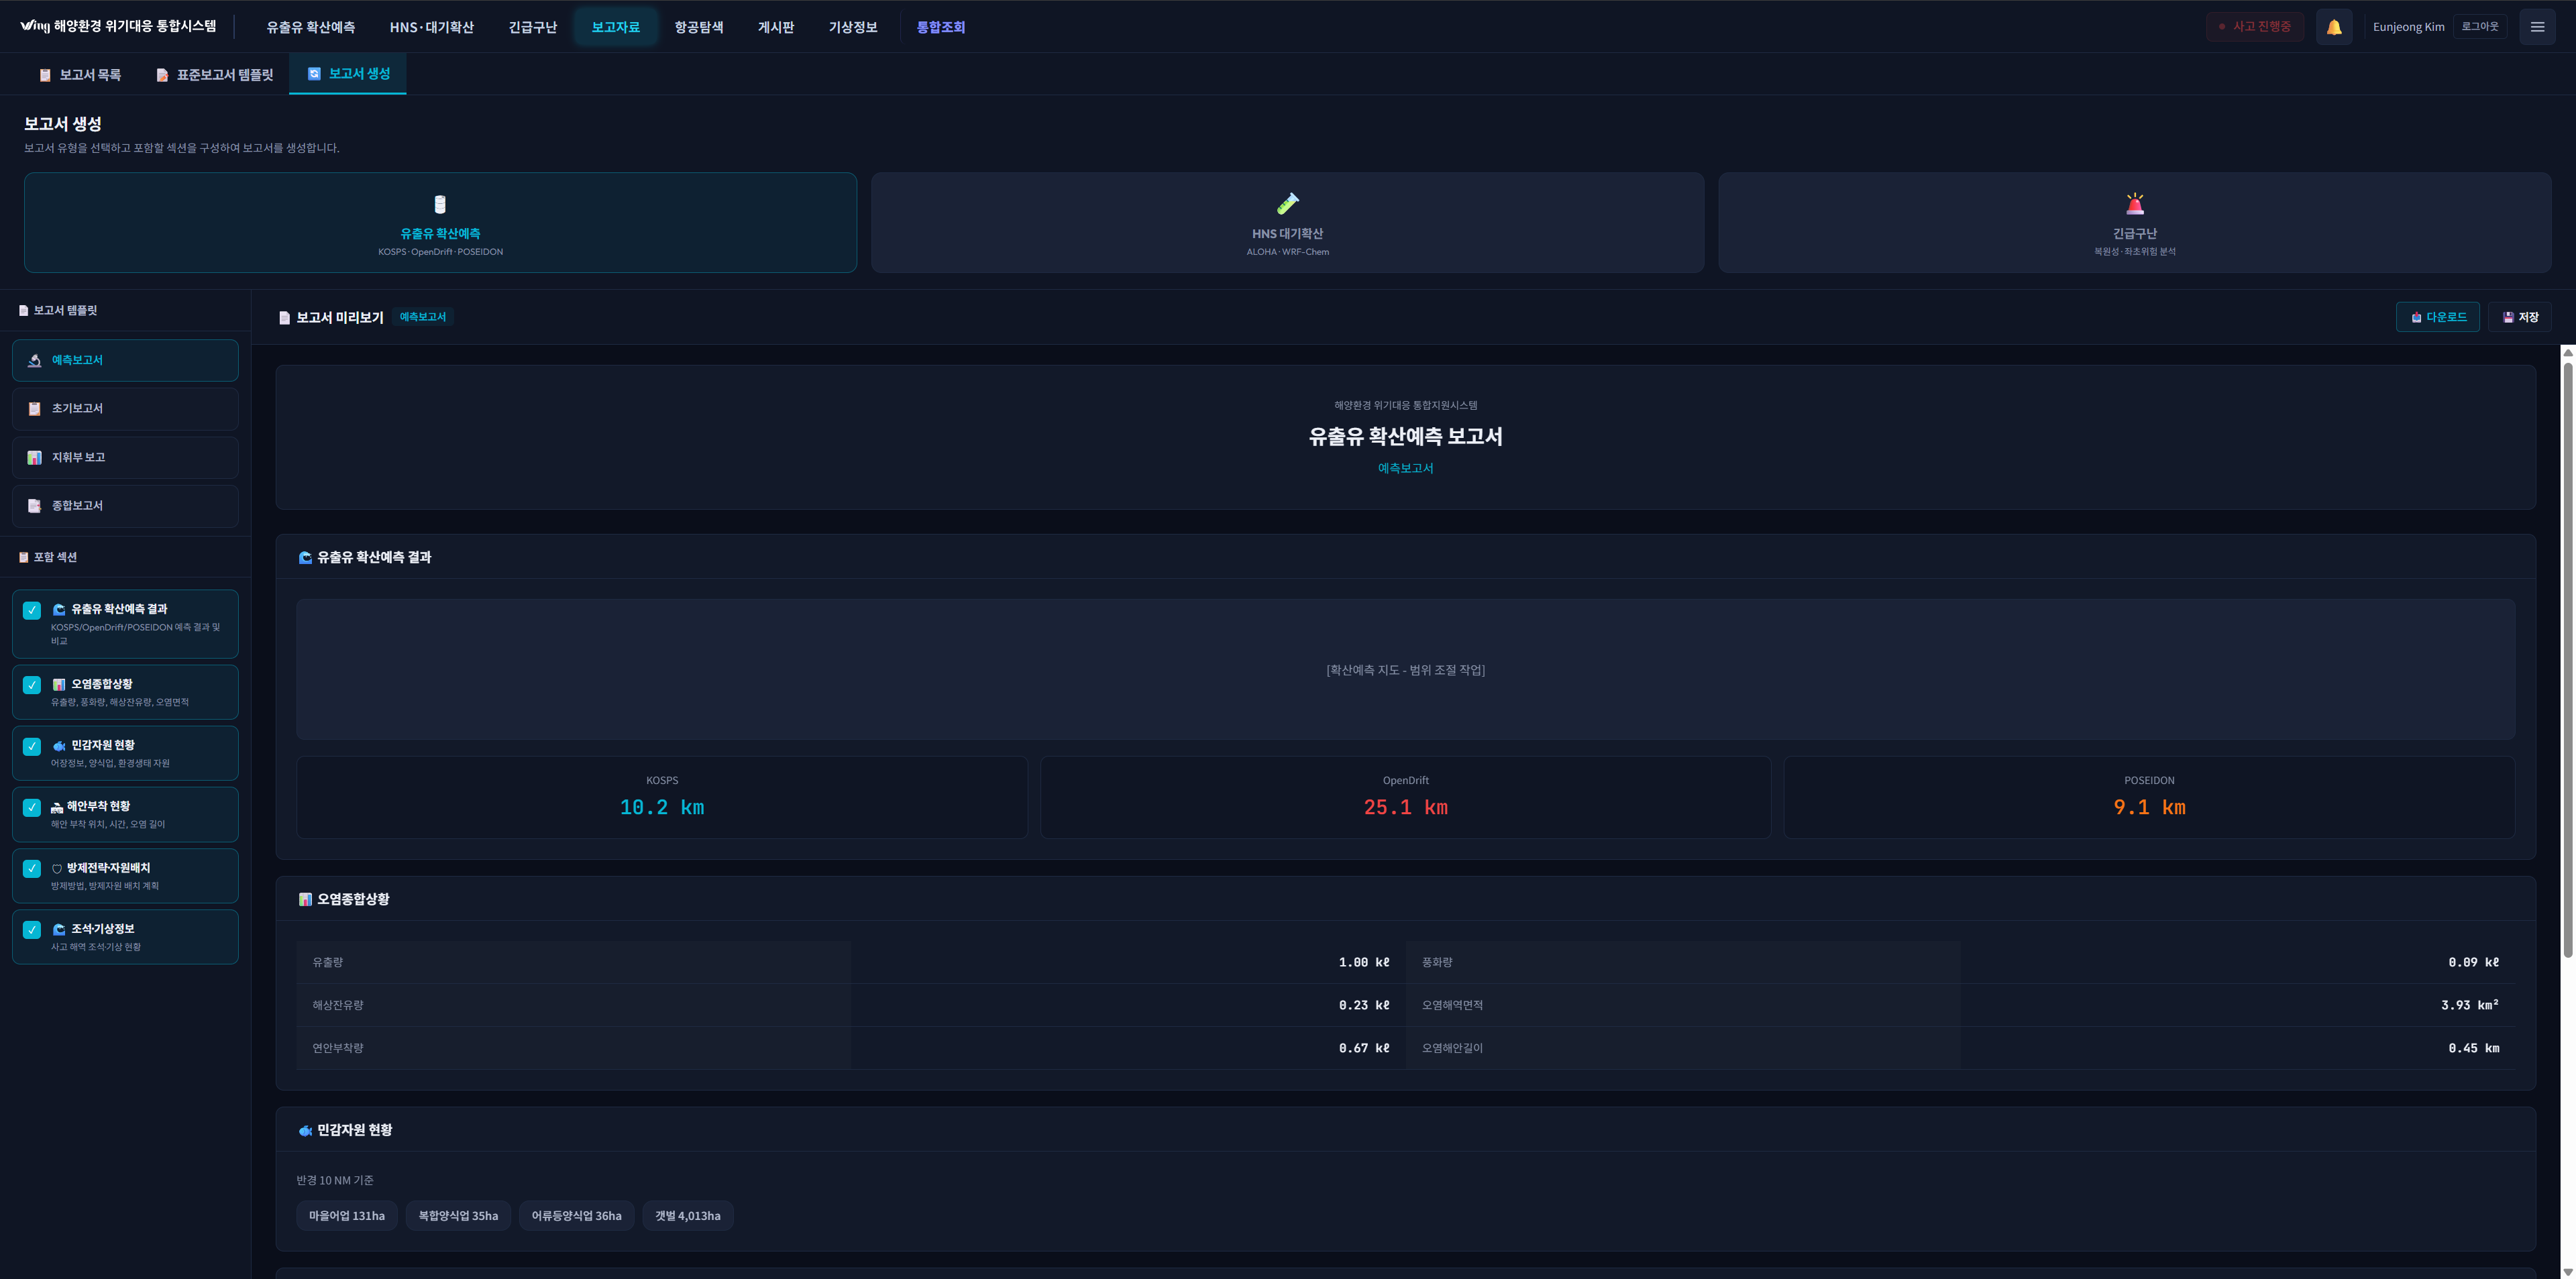Click the preview panel vertical scrollbar

coord(2567,660)
